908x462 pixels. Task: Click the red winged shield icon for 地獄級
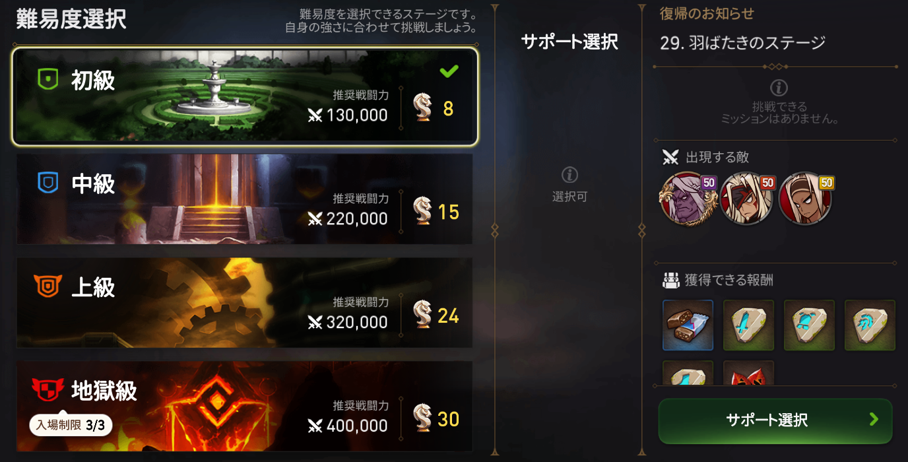(x=48, y=391)
